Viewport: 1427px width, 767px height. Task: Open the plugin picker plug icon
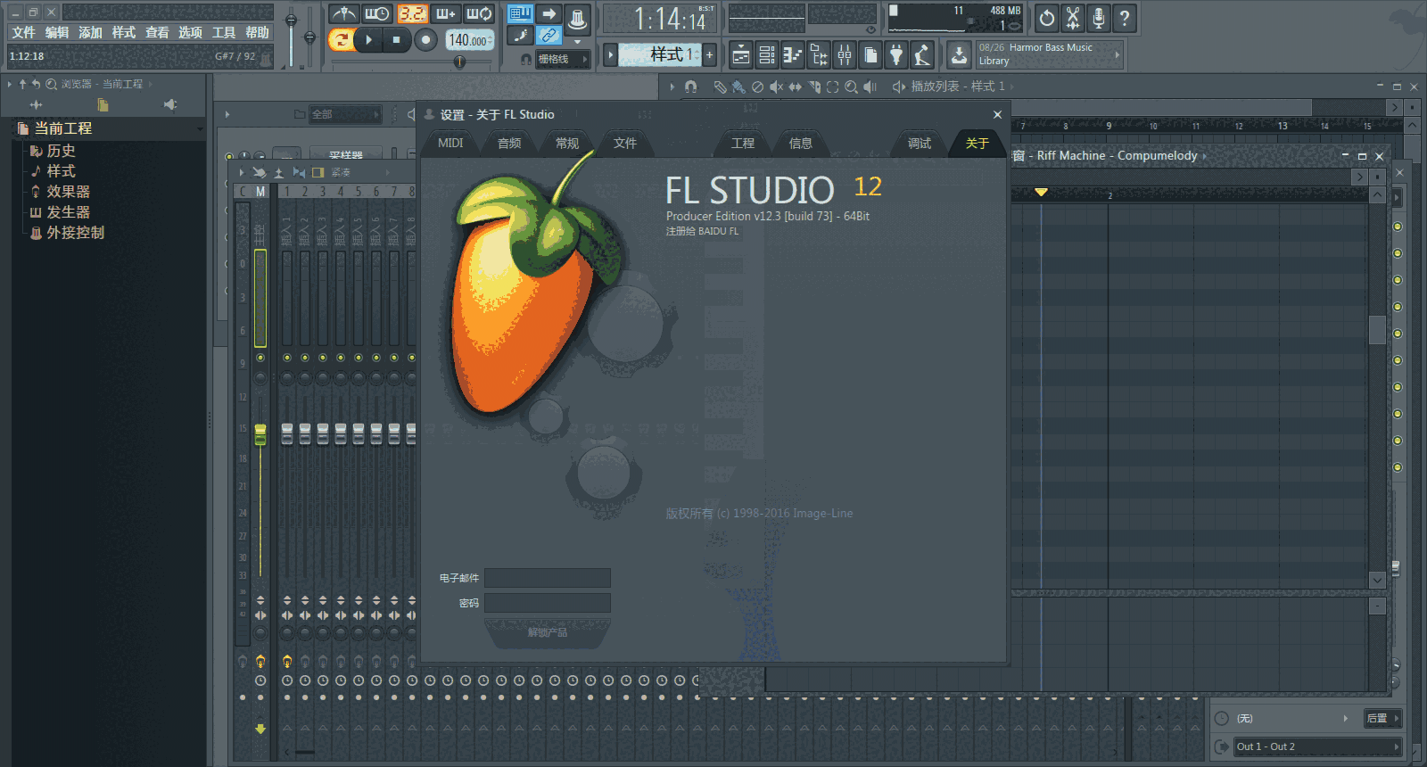coord(896,55)
